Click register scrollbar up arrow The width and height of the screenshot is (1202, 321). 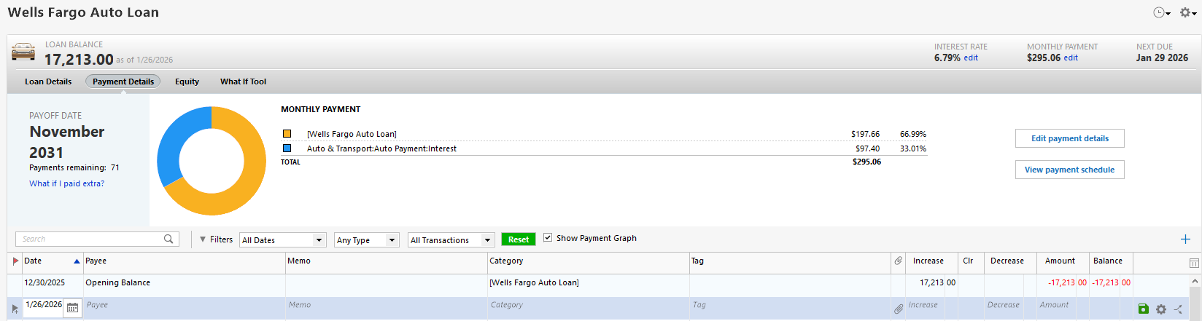click(1195, 281)
